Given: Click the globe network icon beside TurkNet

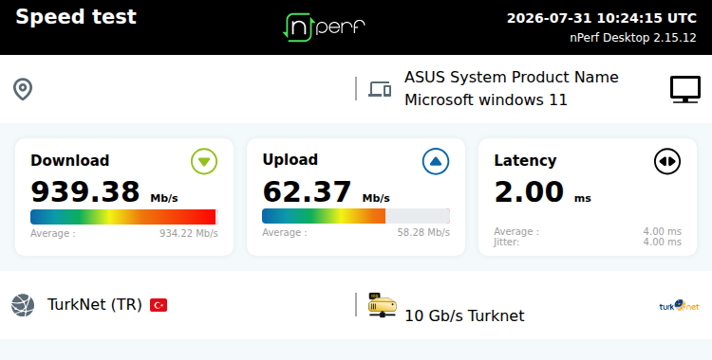Looking at the screenshot, I should click(23, 305).
